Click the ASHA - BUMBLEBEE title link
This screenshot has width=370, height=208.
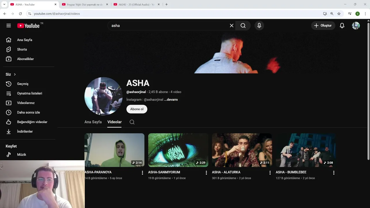291,172
